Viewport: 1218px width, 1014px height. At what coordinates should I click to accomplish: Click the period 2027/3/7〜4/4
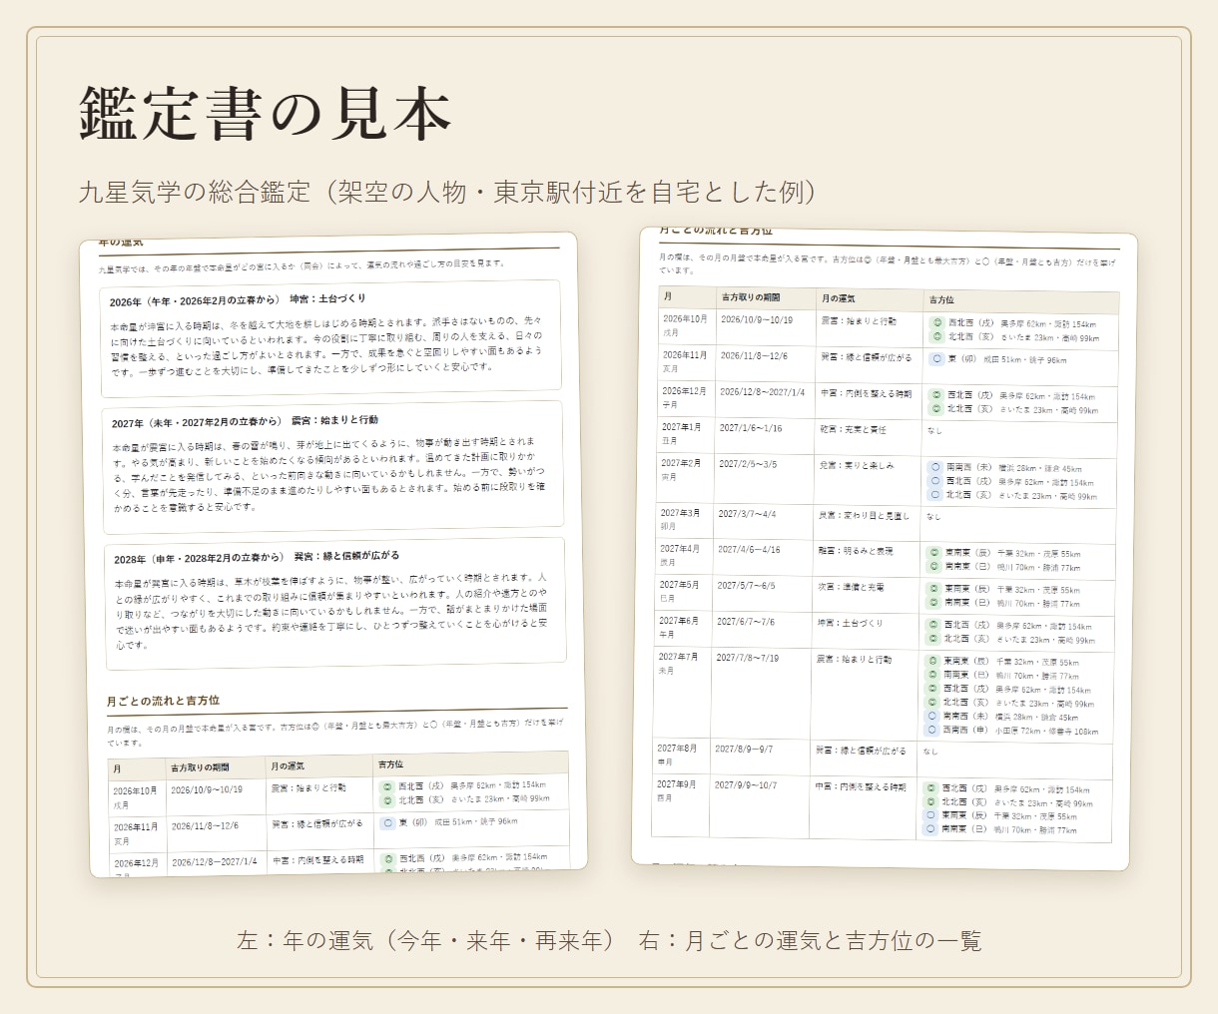(747, 514)
